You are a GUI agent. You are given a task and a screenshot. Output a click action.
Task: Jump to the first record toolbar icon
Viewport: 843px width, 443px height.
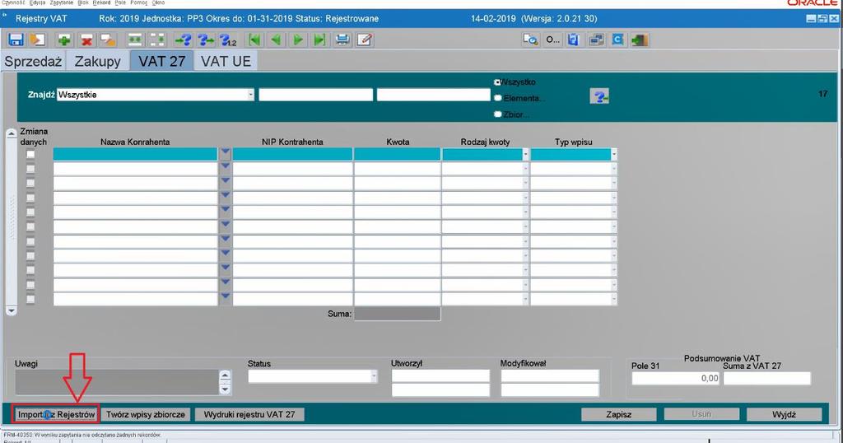pyautogui.click(x=255, y=40)
